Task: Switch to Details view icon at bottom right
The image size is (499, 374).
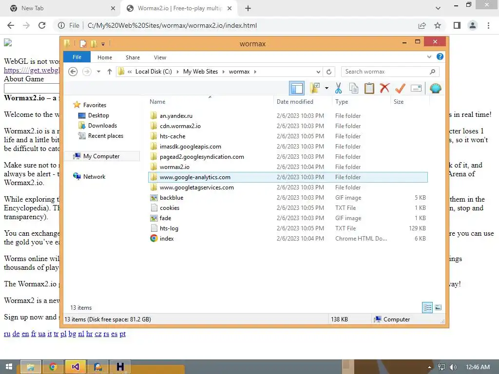Action: click(427, 307)
